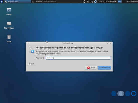Expand the Details disclosure triangle

coord(28,64)
